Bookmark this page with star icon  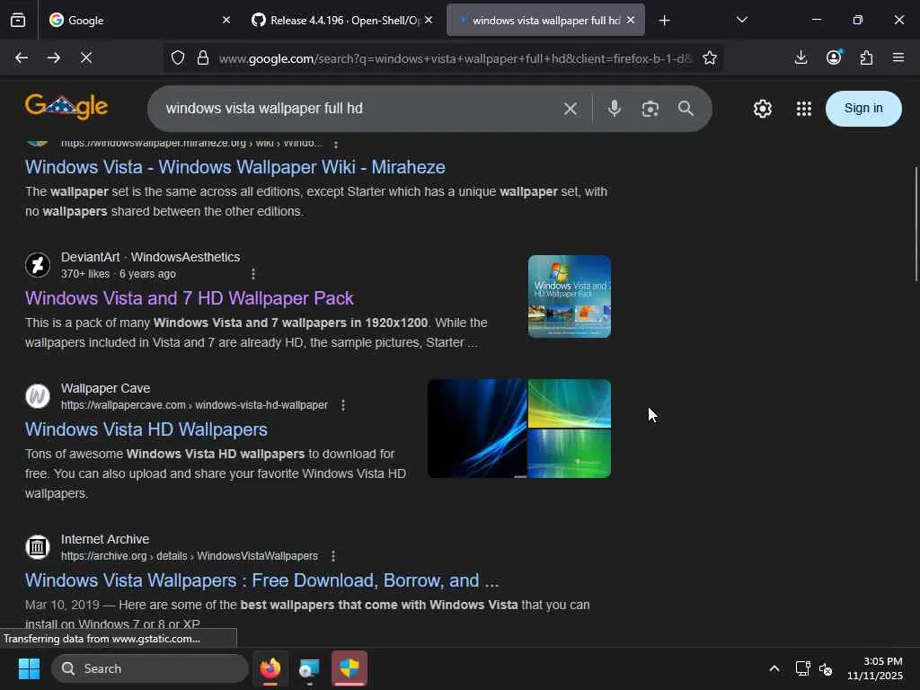tap(710, 57)
